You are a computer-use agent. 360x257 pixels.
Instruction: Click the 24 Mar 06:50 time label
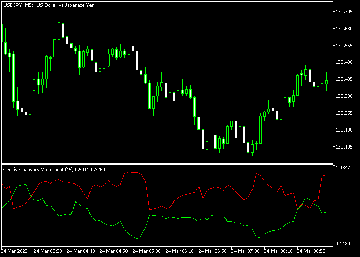[212, 251]
